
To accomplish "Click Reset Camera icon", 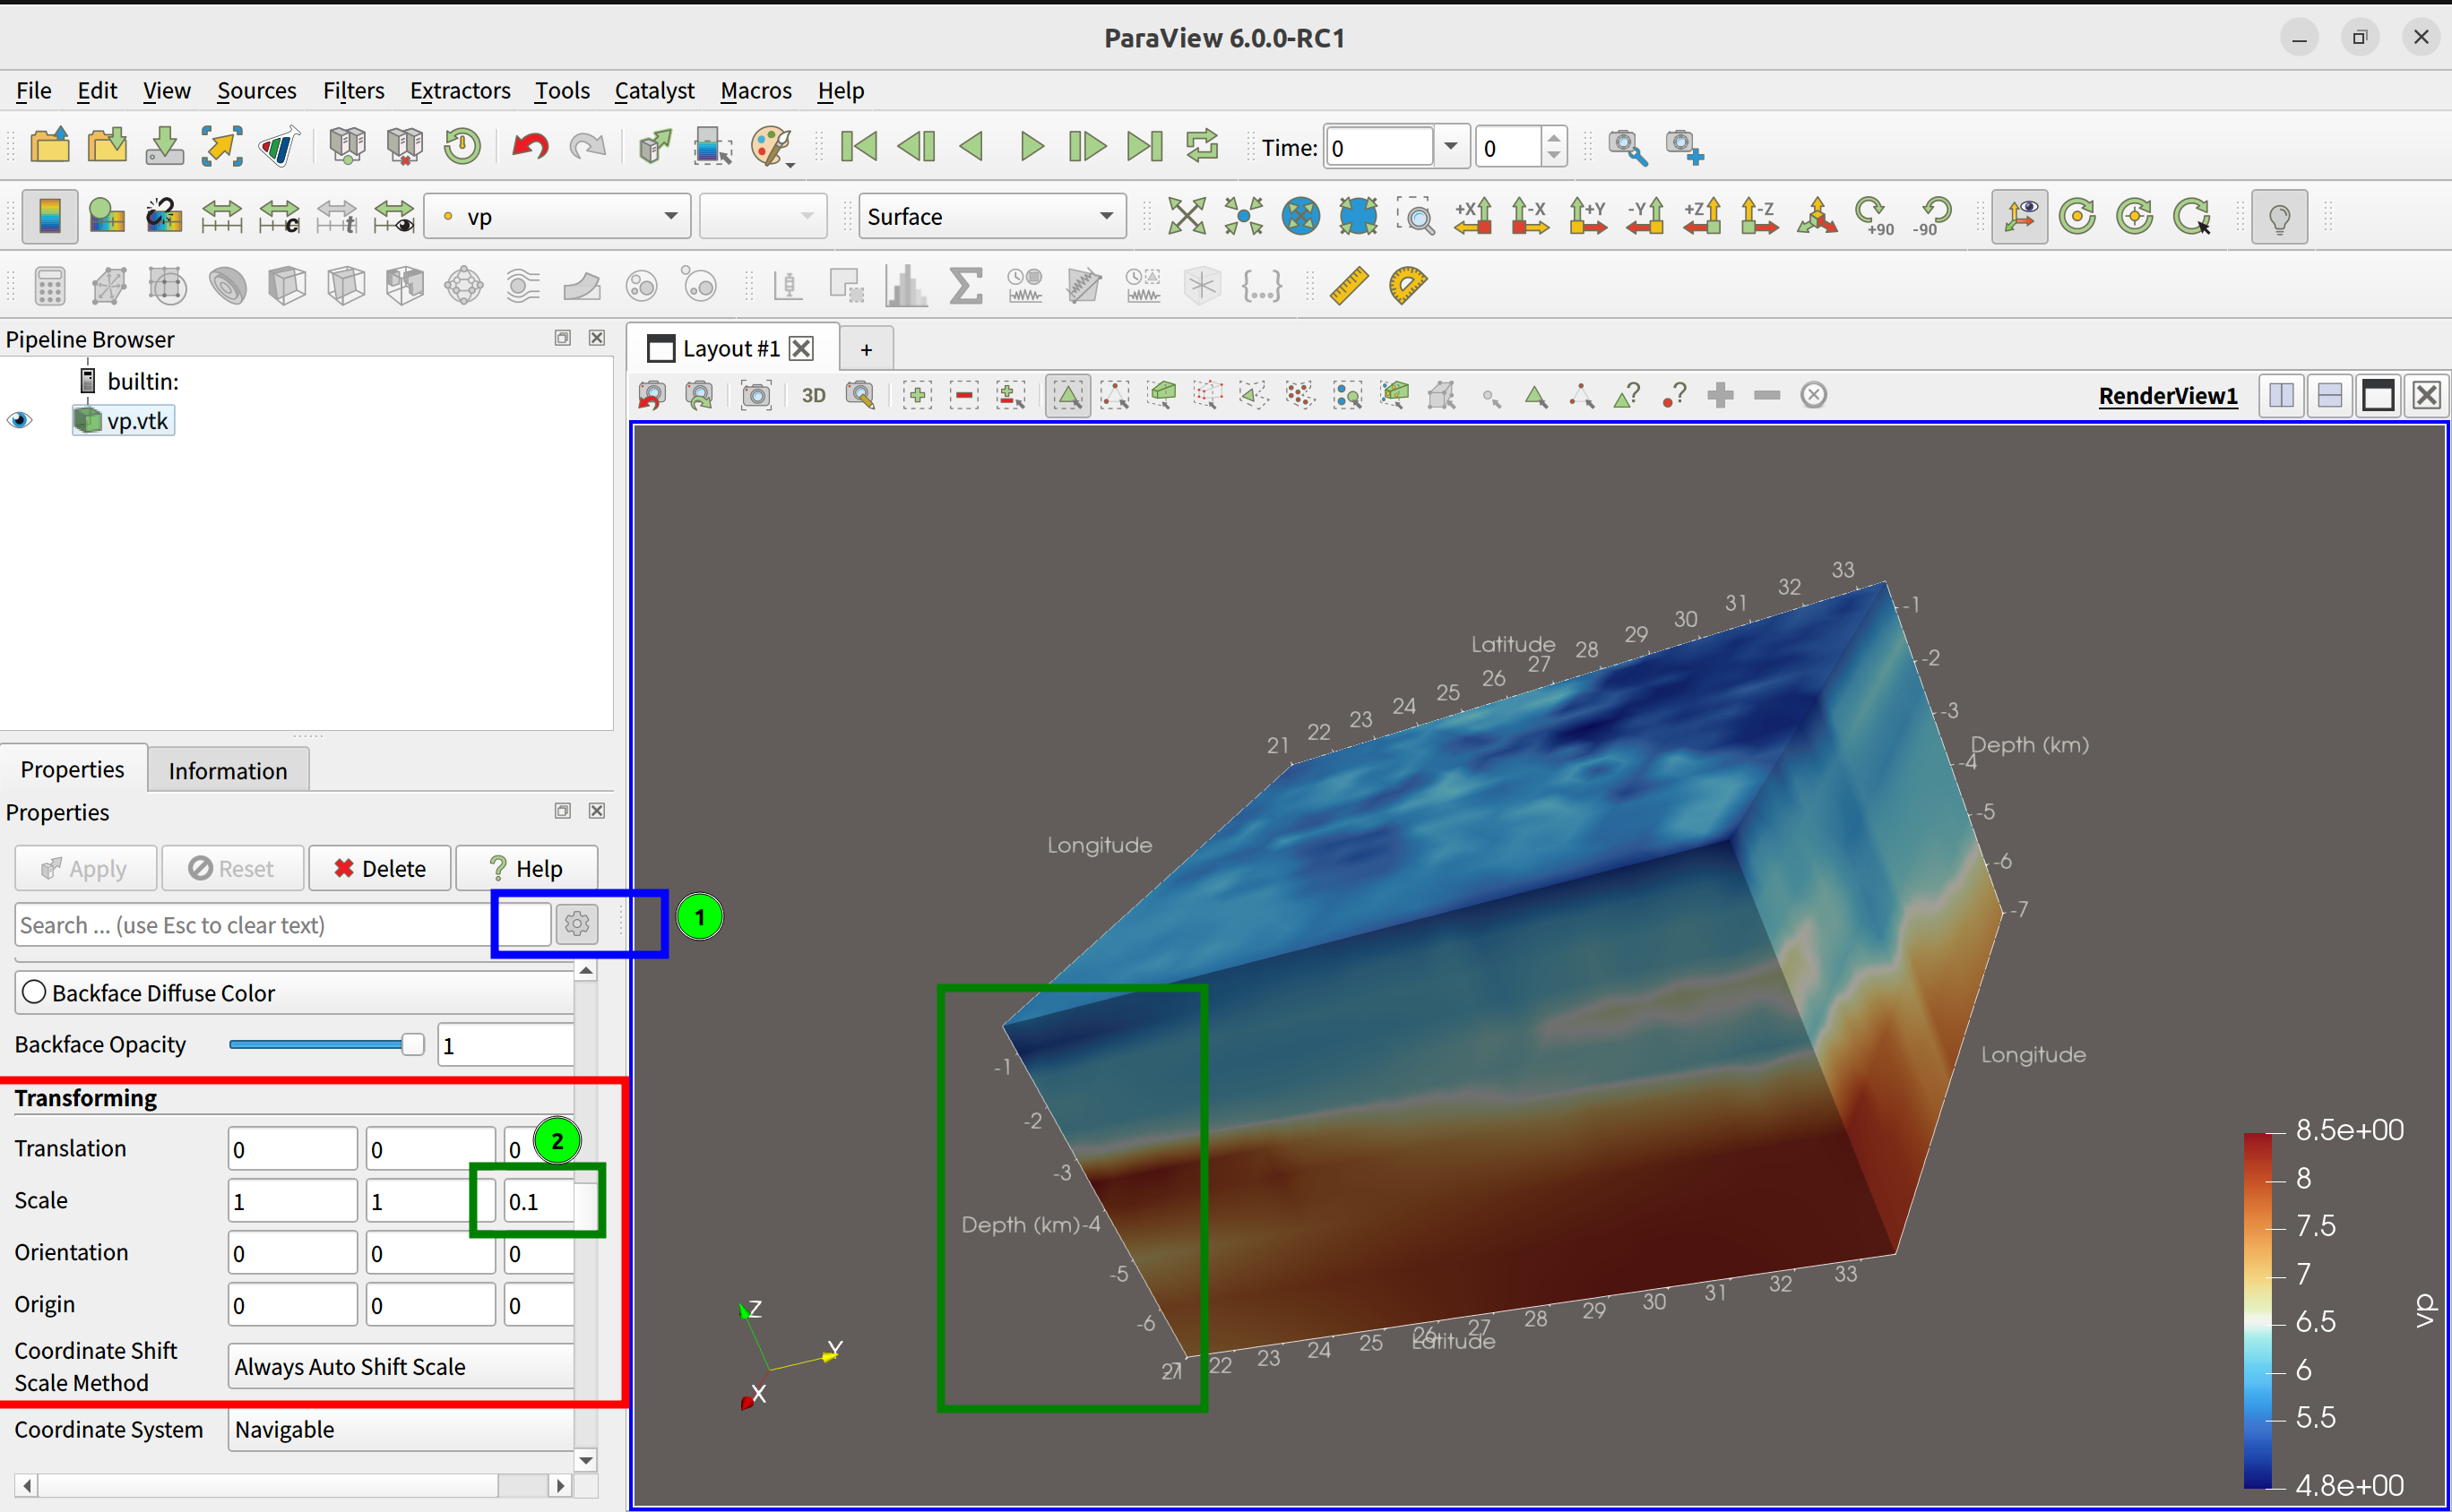I will [x=1187, y=217].
